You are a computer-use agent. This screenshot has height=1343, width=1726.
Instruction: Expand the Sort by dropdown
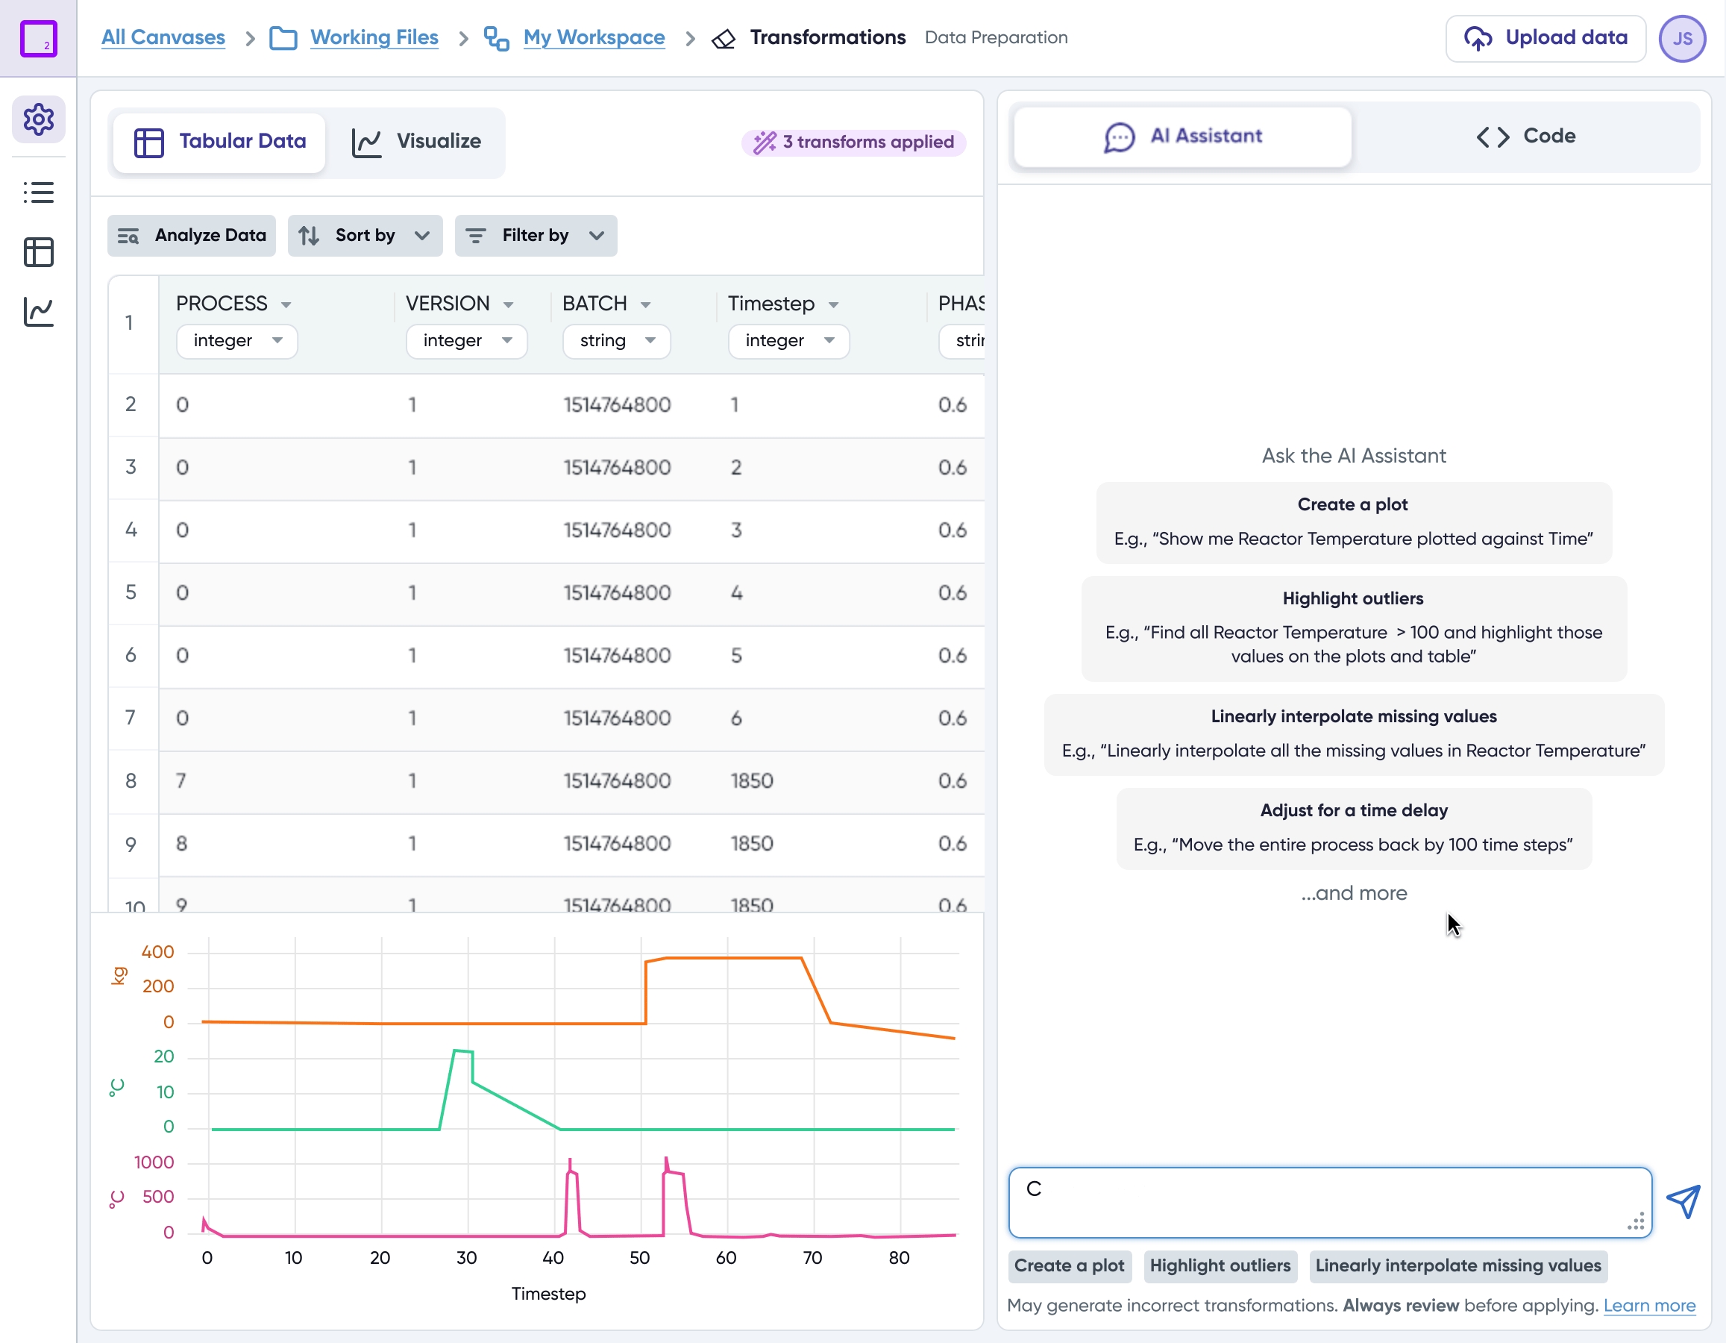[x=365, y=236]
